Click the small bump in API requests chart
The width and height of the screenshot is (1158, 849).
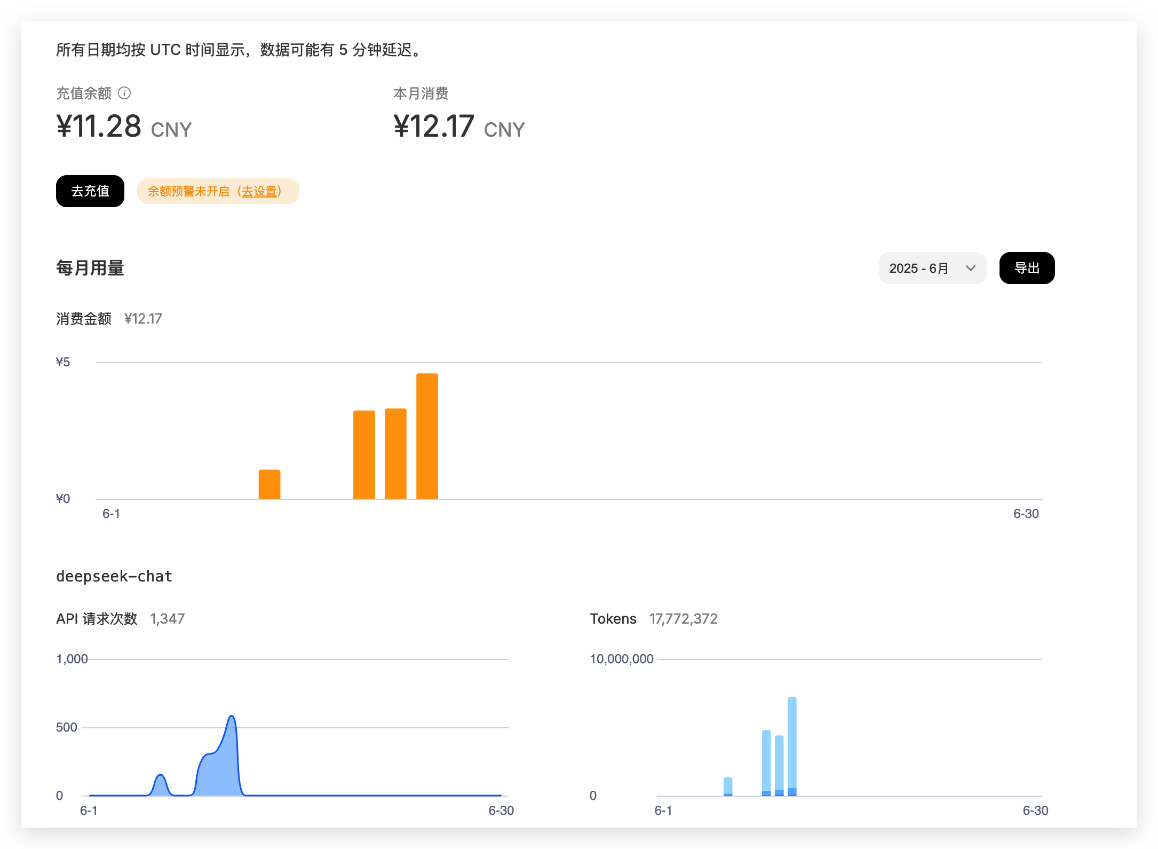coord(160,779)
